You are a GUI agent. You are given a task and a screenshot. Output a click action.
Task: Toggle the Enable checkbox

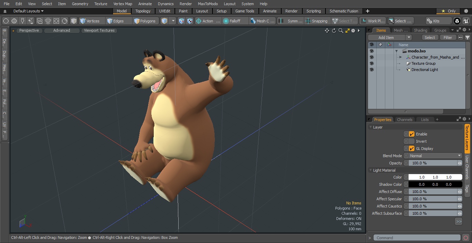(x=412, y=134)
